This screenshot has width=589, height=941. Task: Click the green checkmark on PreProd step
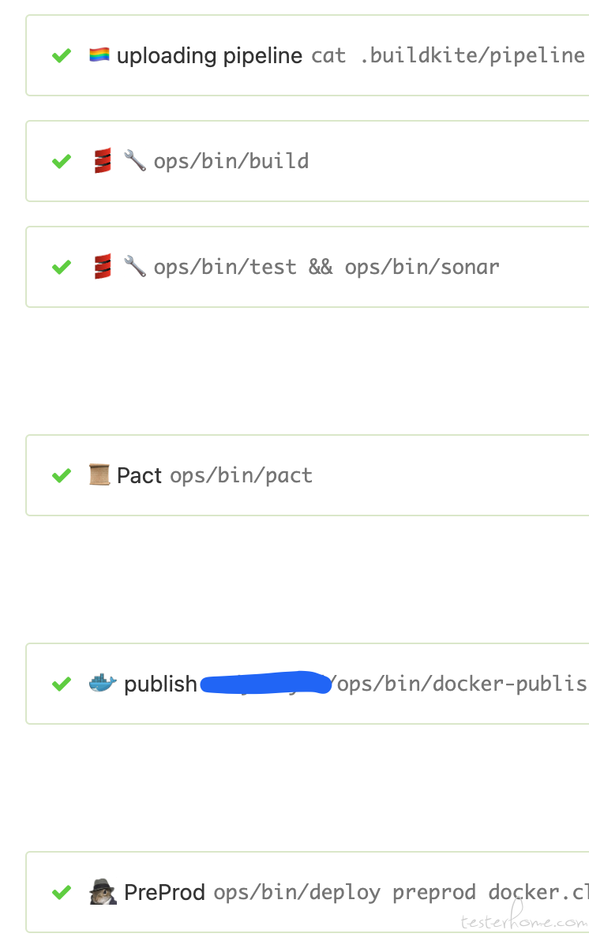click(x=62, y=892)
